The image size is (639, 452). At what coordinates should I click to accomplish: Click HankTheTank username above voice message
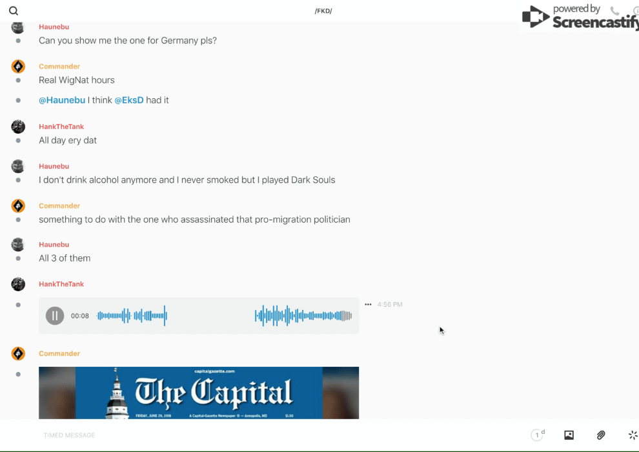point(61,284)
